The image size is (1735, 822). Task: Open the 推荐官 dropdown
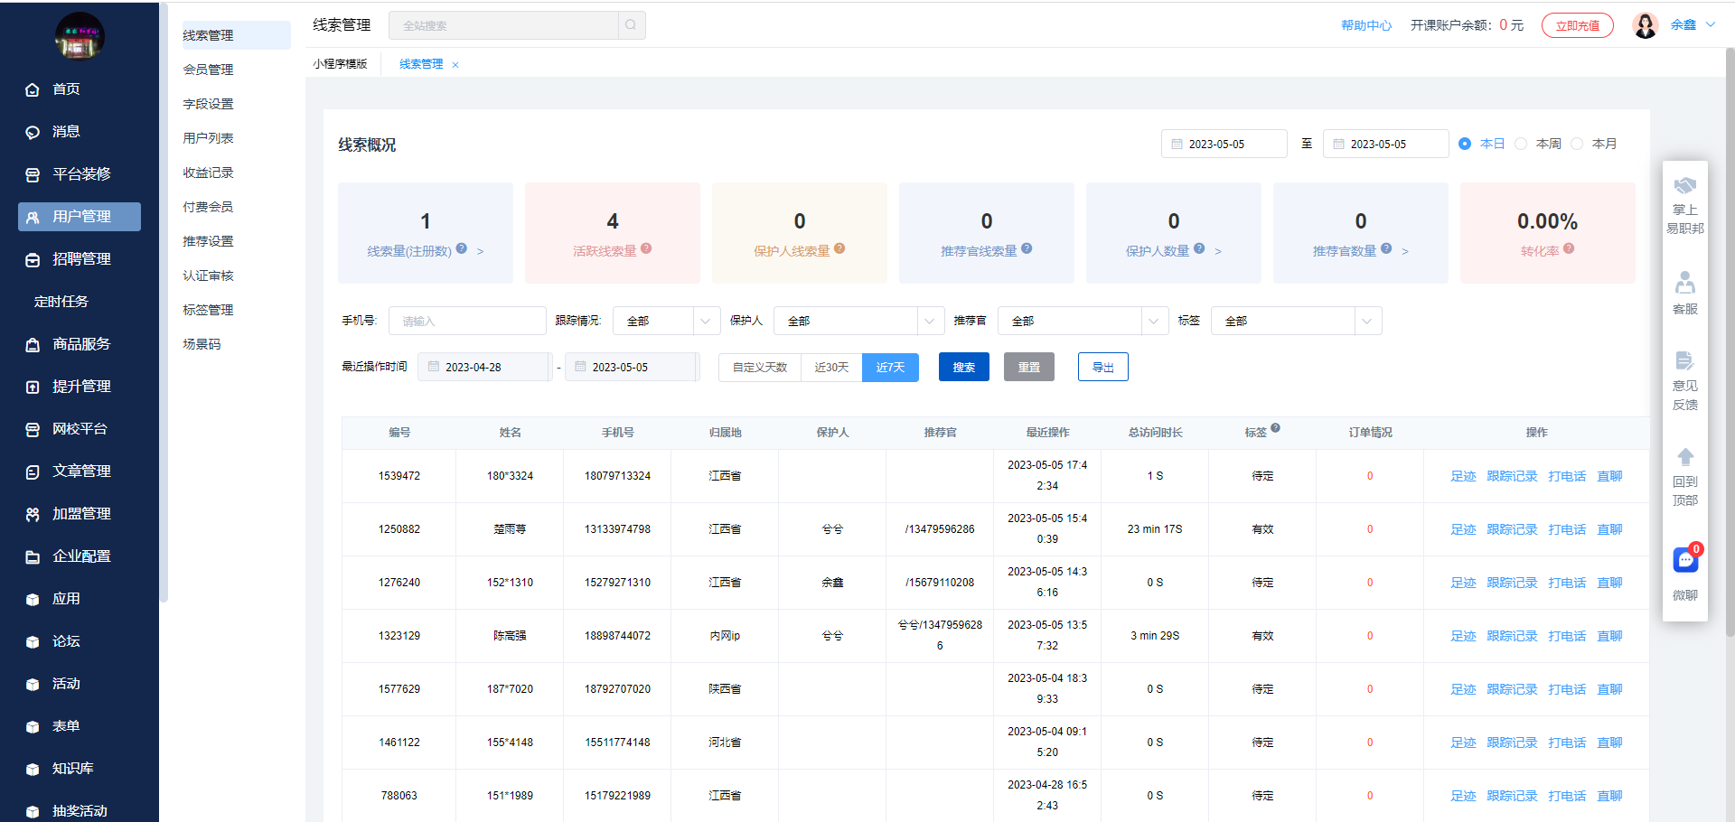click(1083, 321)
